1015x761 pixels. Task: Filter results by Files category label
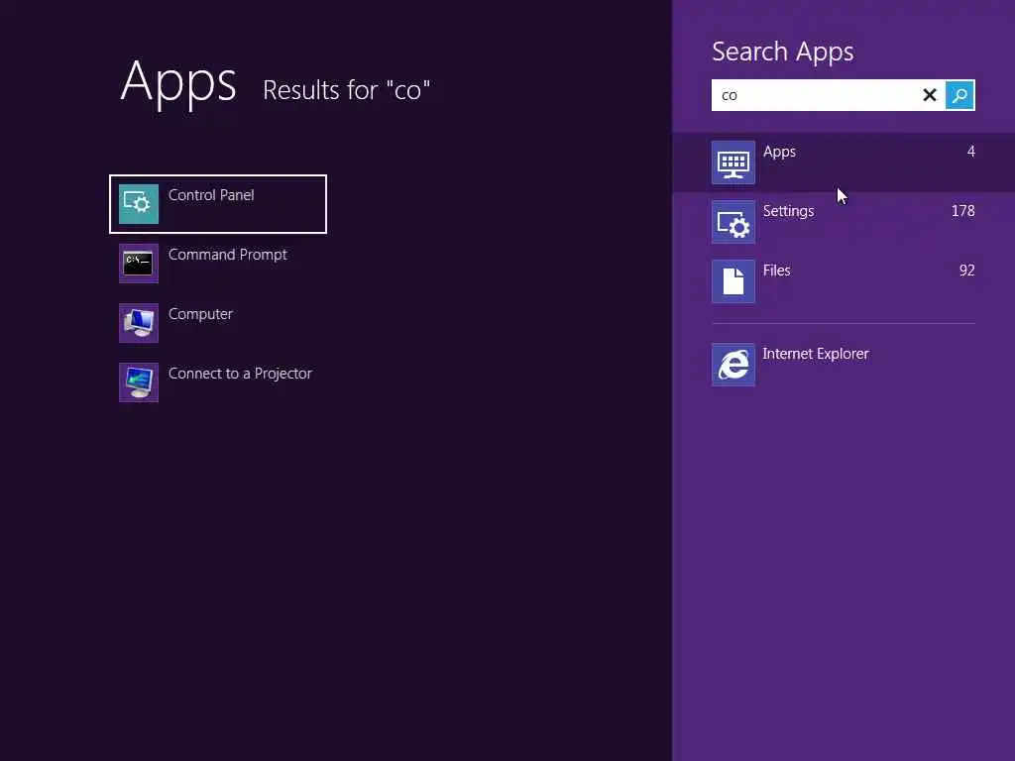777,271
